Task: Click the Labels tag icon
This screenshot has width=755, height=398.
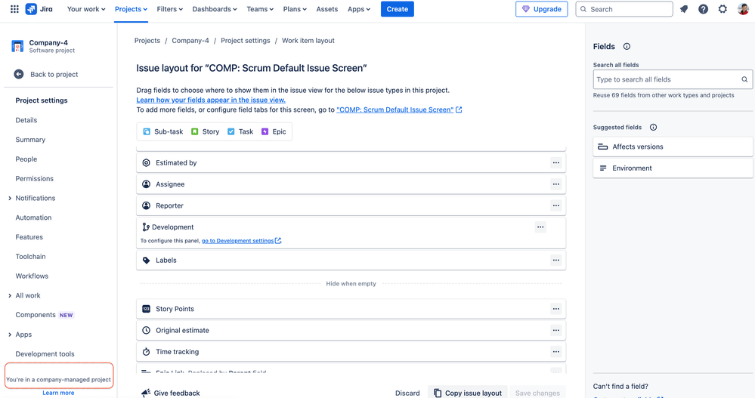Action: tap(147, 261)
